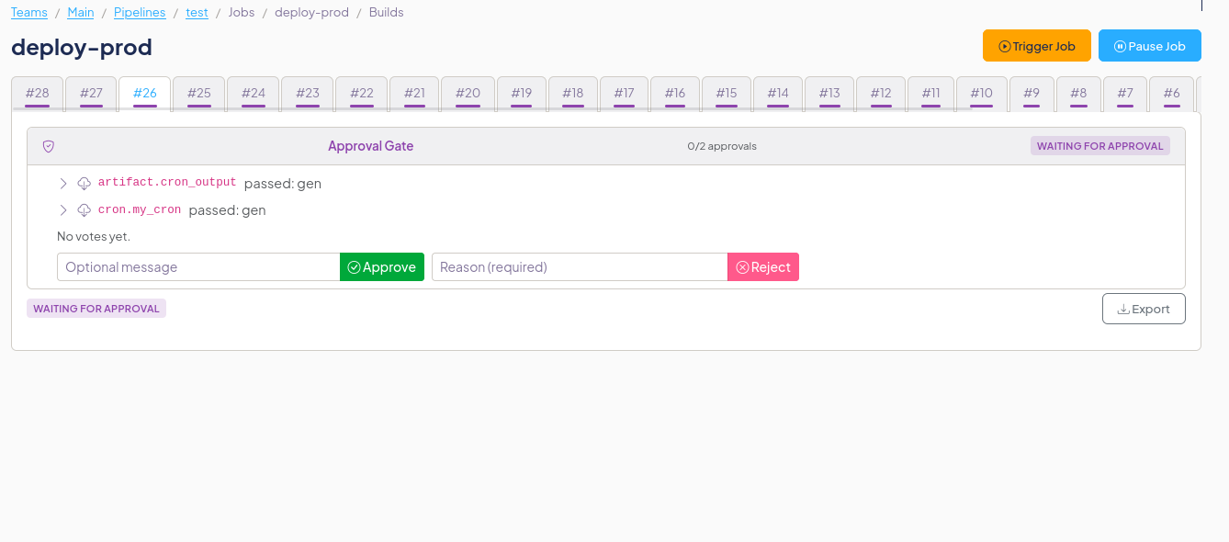Click the Jobs breadcrumb text
Screen dimensions: 1229x542
click(x=242, y=13)
